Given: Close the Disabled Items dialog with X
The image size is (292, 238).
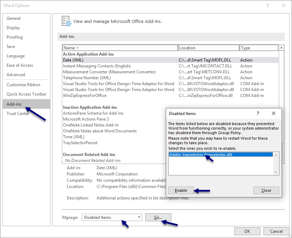Looking at the screenshot, I should [273, 113].
